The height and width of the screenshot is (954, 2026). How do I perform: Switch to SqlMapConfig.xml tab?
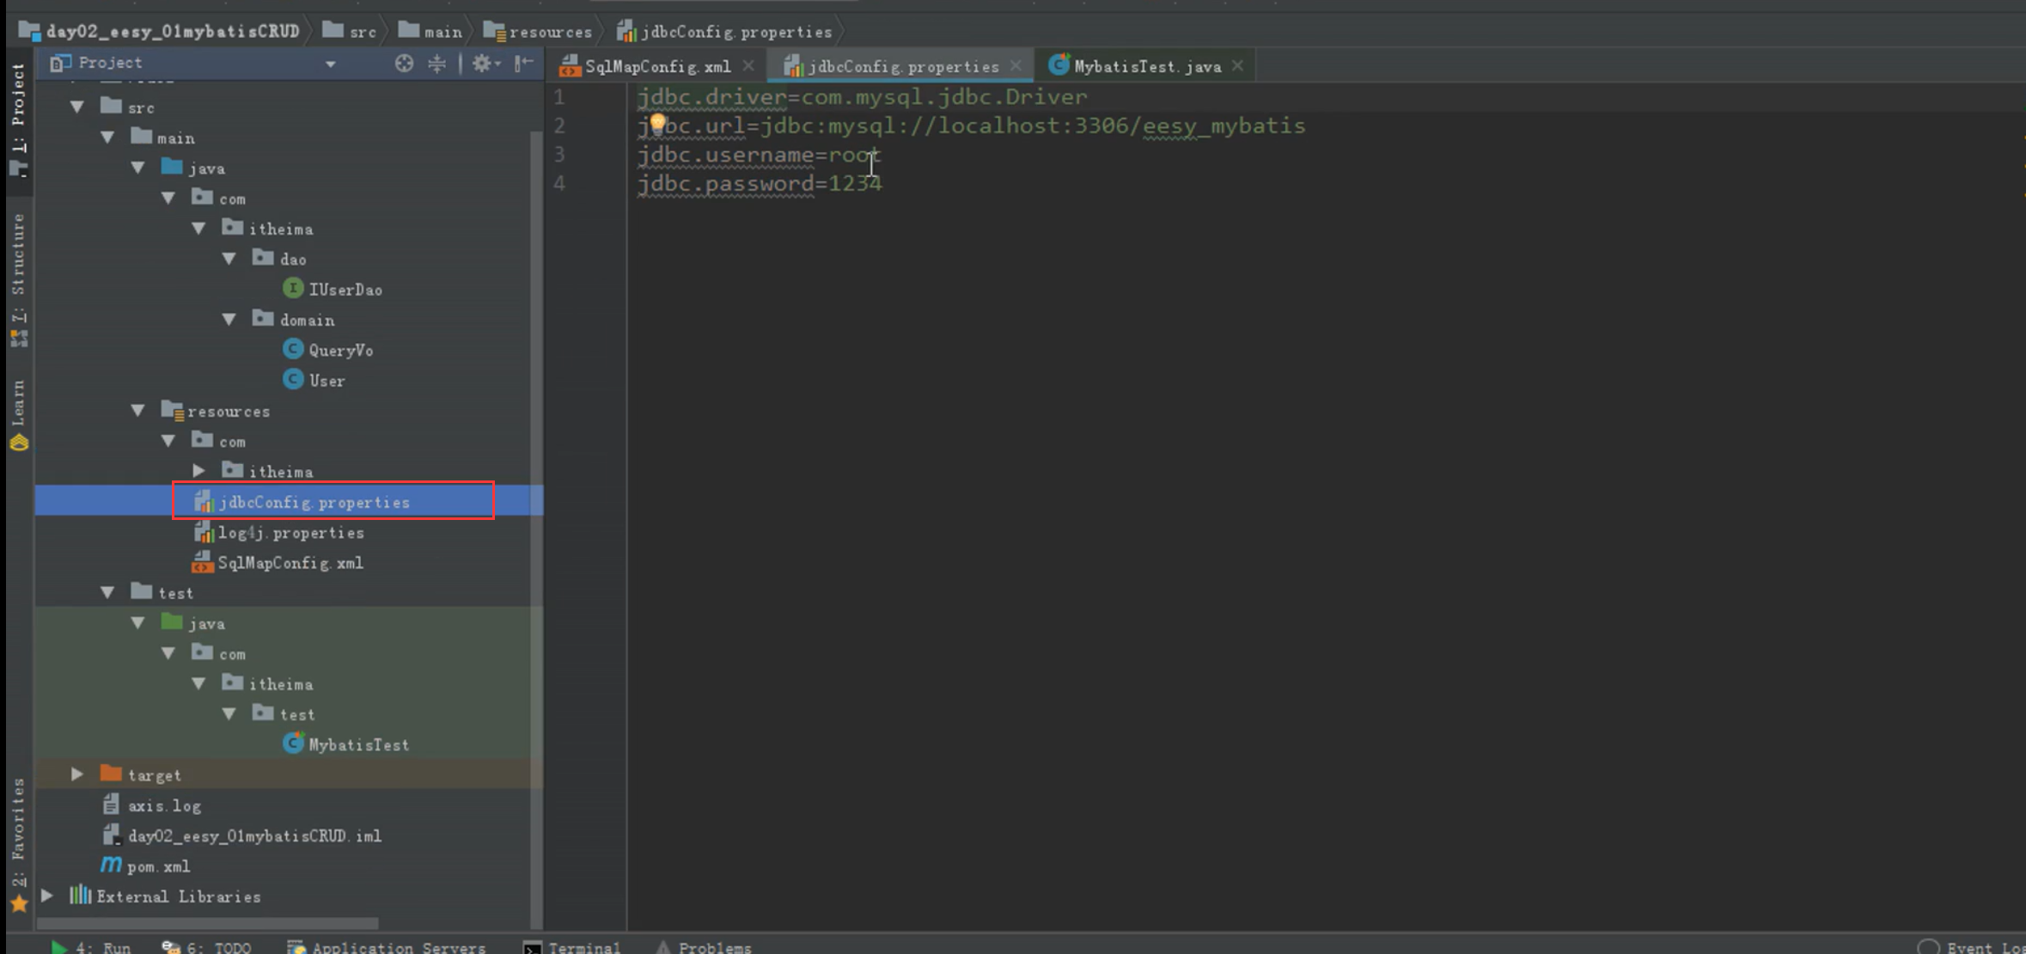[x=656, y=66]
